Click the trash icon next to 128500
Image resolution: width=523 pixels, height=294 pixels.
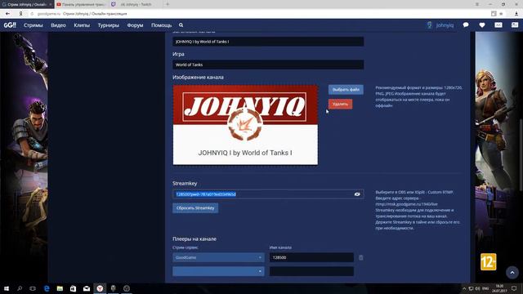coord(361,257)
